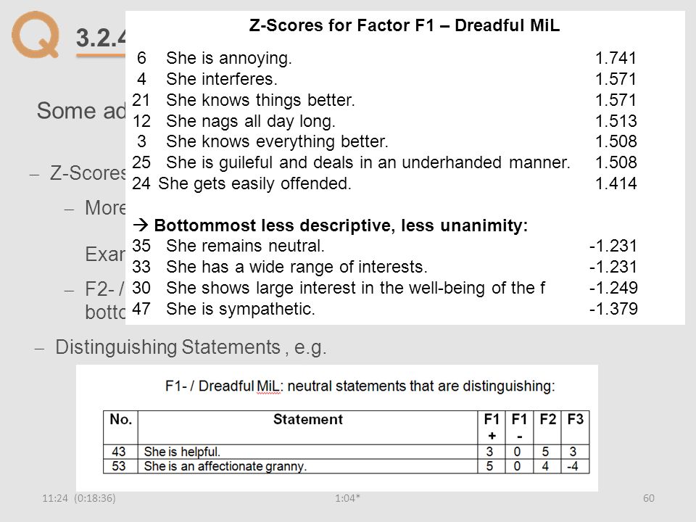Image resolution: width=696 pixels, height=522 pixels.
Task: Click the orange Q logo icon
Action: pos(36,35)
